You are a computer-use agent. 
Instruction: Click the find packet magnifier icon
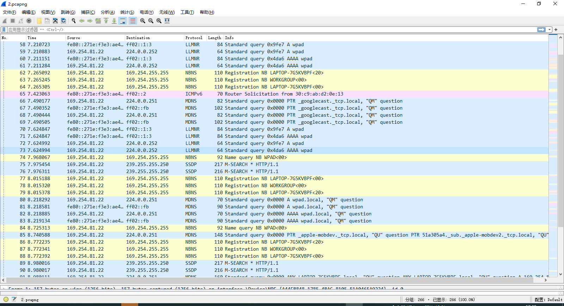click(74, 21)
